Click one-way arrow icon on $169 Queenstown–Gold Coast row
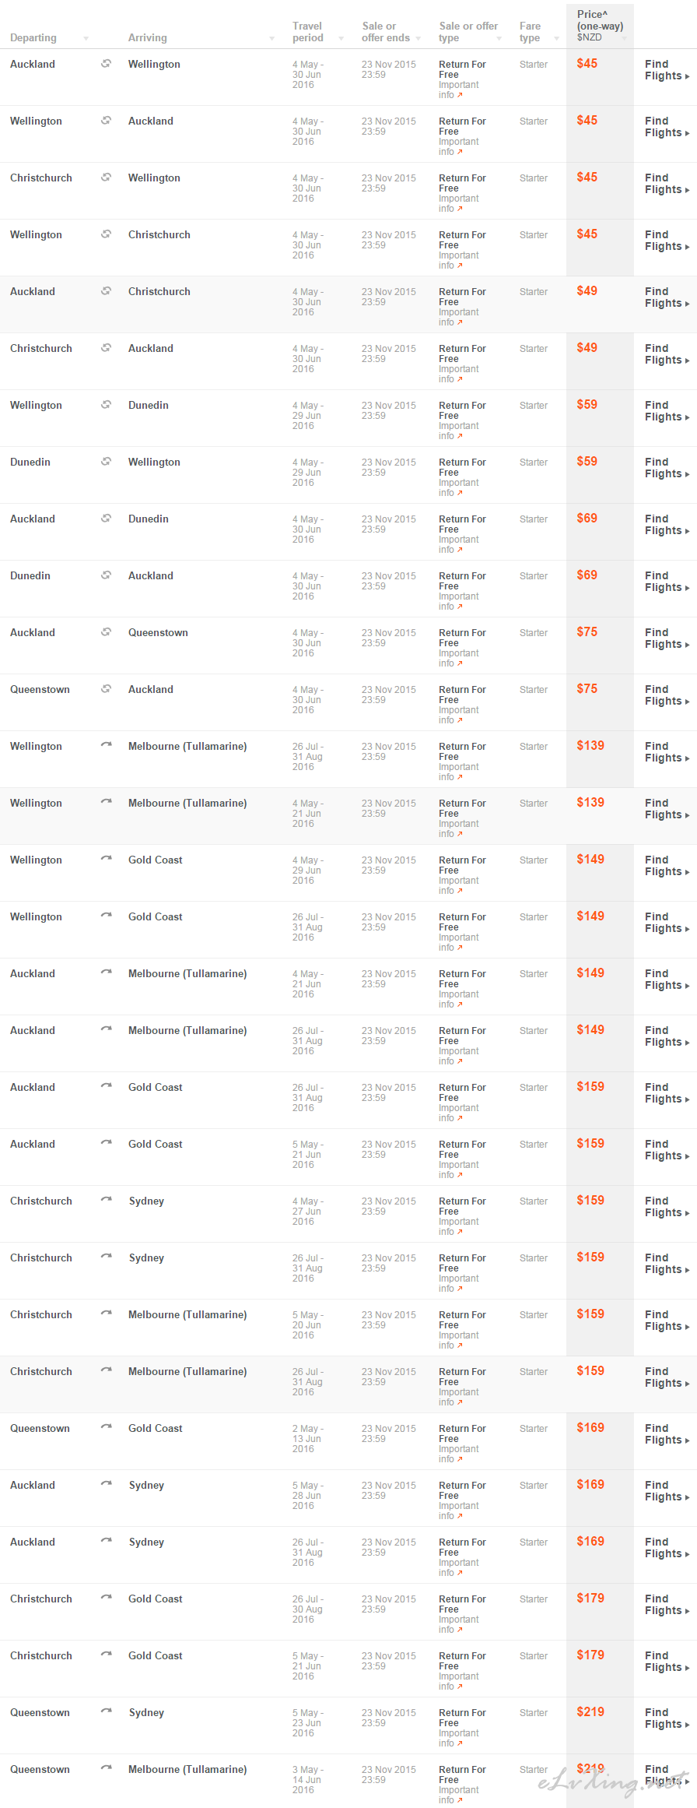The height and width of the screenshot is (1808, 697). coord(106,1427)
